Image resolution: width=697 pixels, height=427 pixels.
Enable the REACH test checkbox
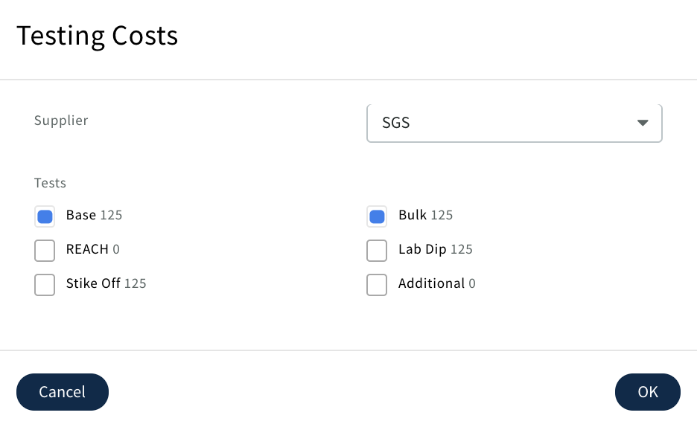point(45,251)
